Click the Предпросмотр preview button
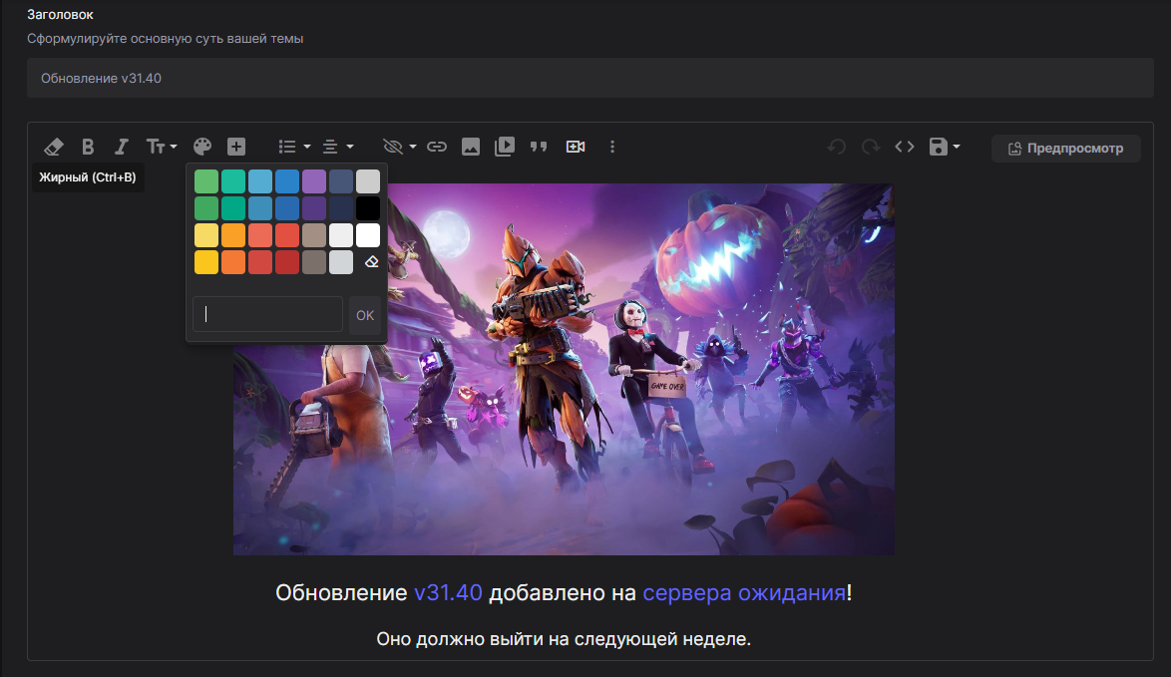The height and width of the screenshot is (677, 1171). point(1065,149)
